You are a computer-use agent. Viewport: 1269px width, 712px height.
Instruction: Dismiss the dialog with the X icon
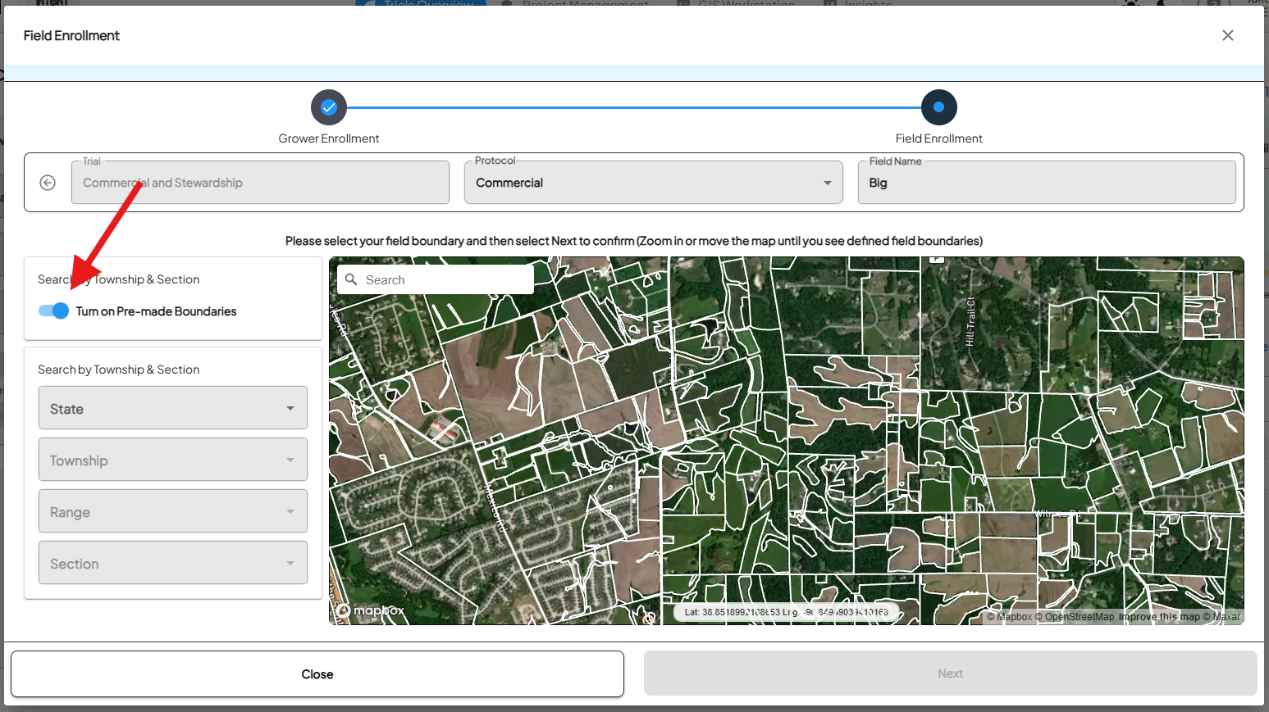[1227, 35]
